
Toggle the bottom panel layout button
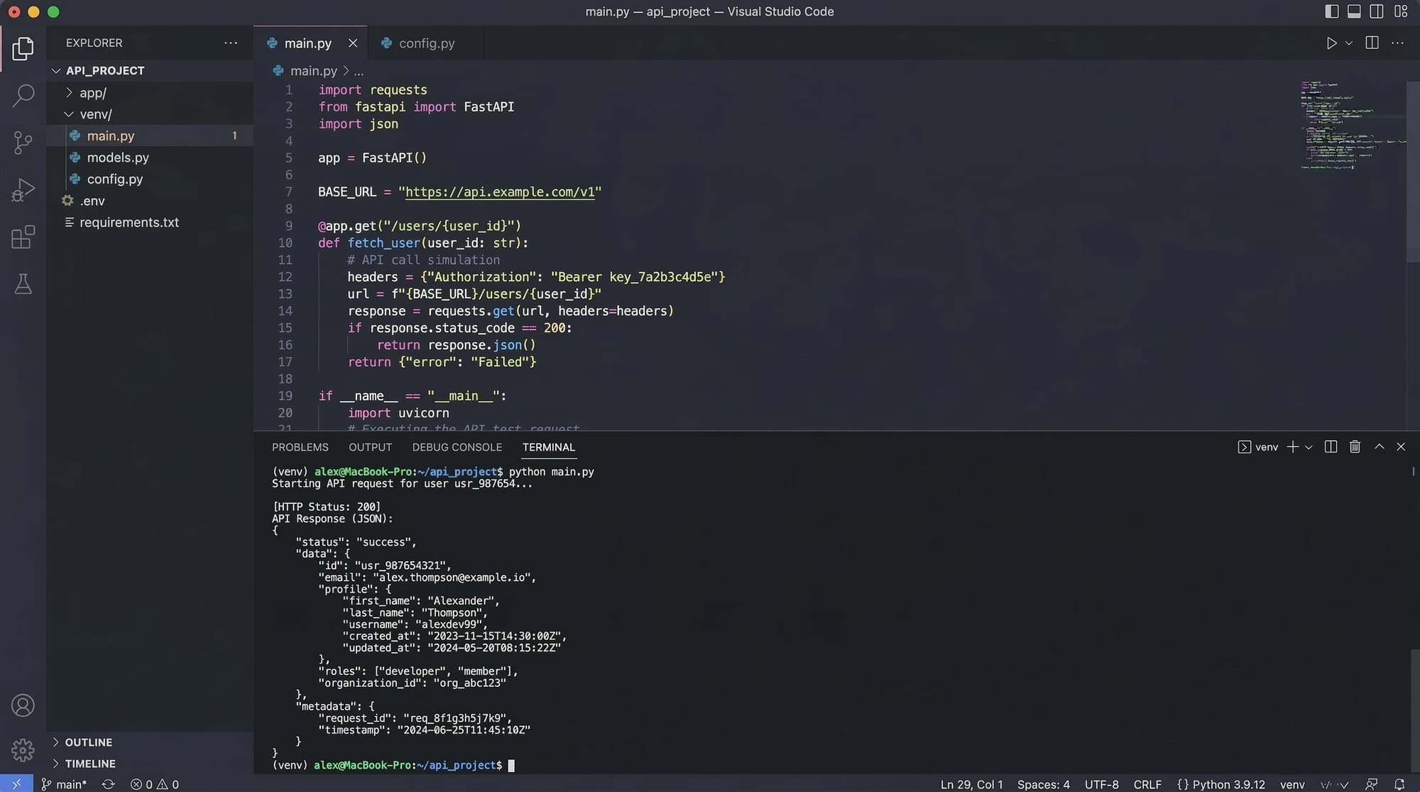1354,11
